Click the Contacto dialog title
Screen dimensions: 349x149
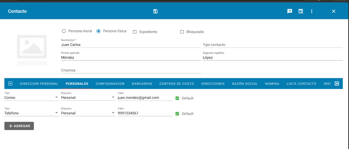coord(17,11)
